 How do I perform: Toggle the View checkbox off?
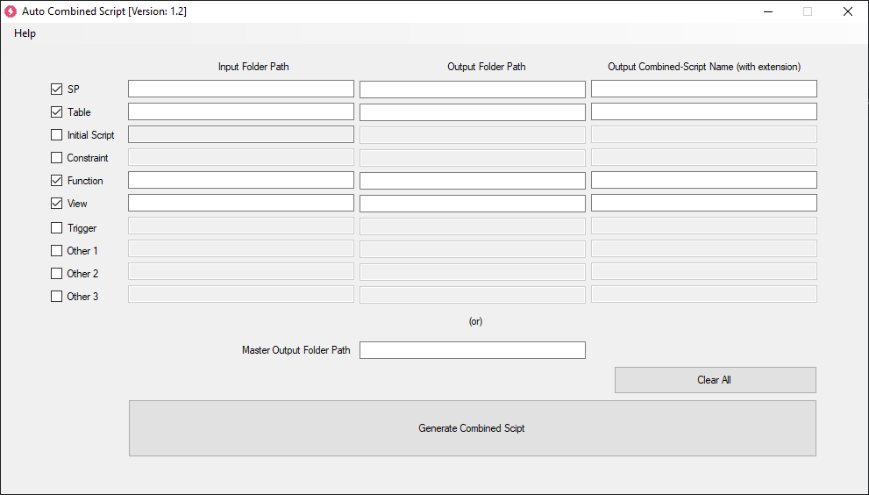coord(56,203)
